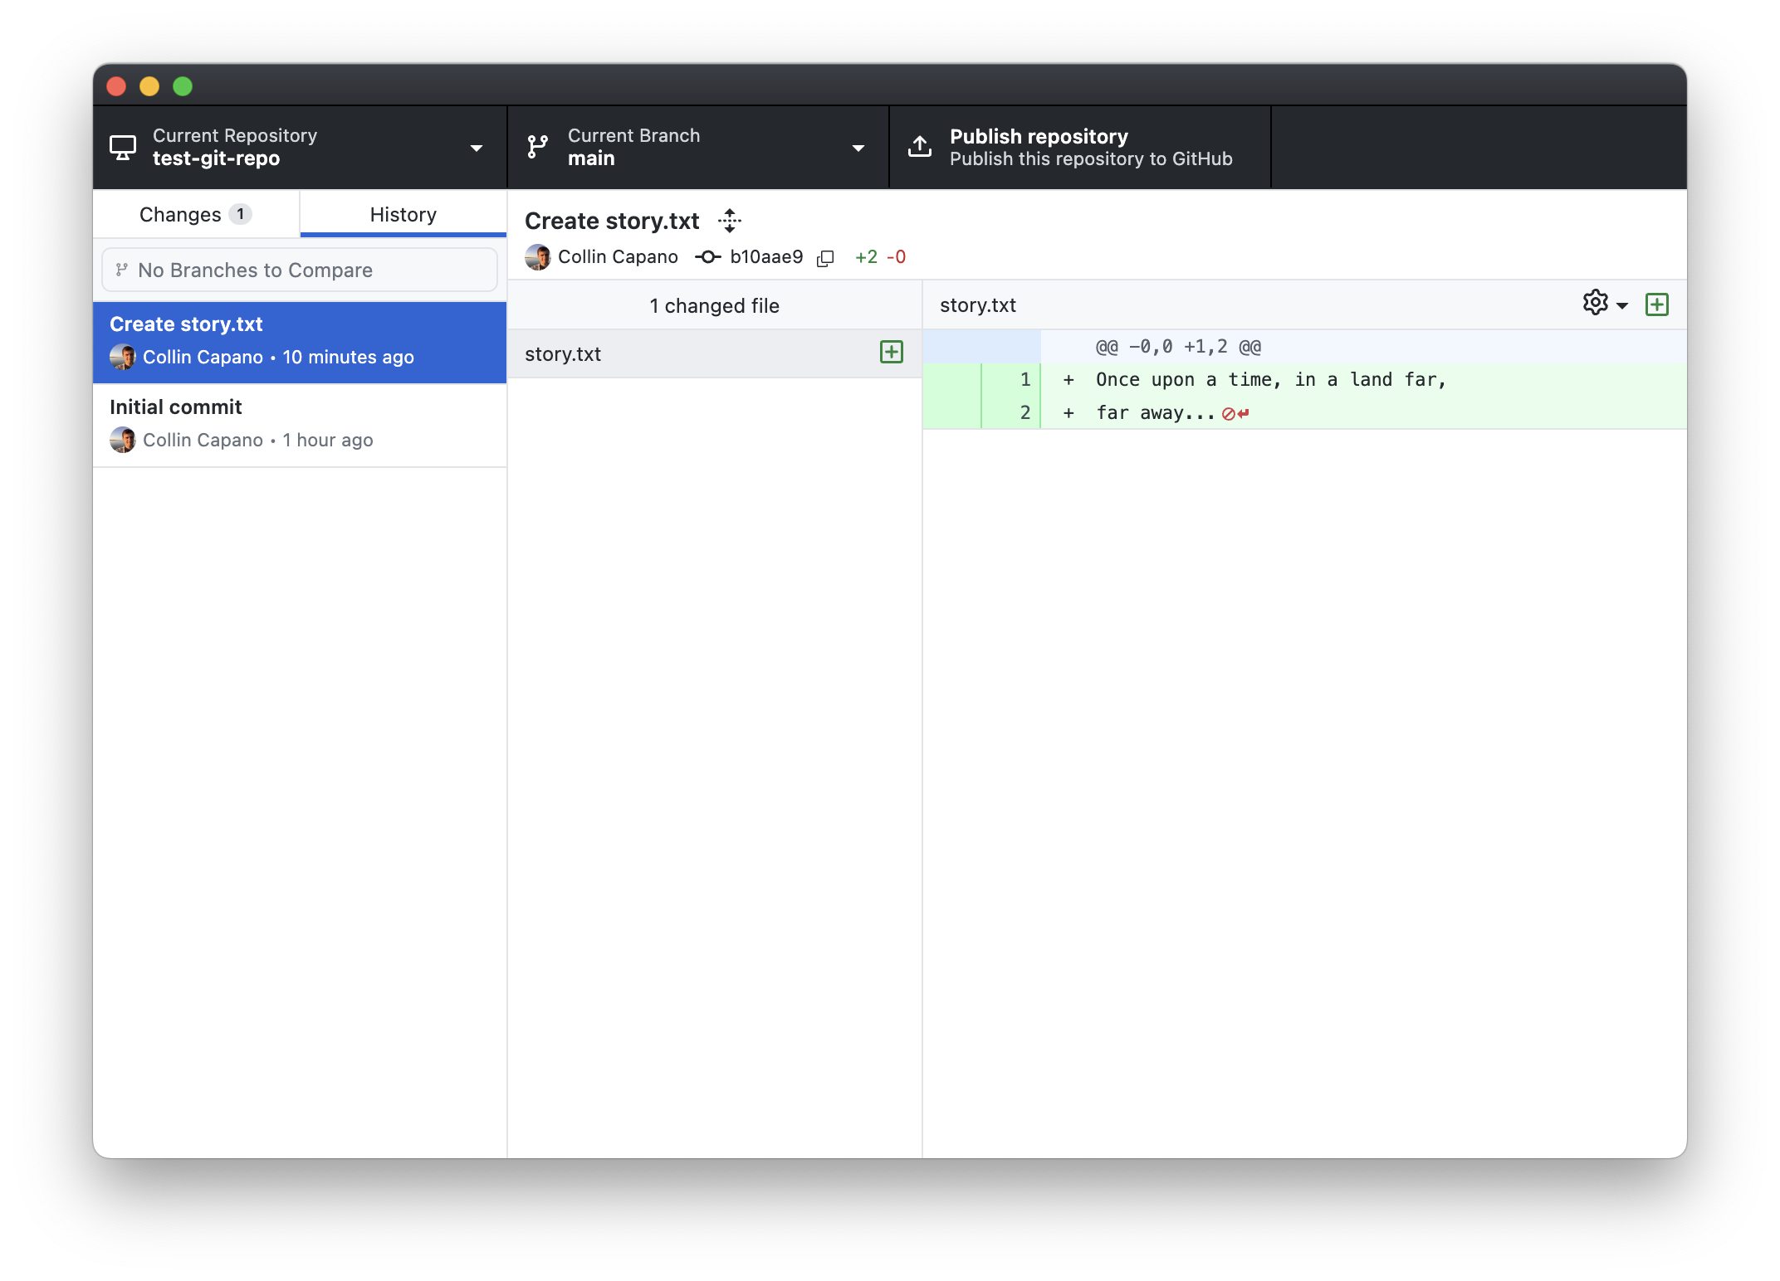
Task: Click the green zoom window button
Action: [183, 86]
